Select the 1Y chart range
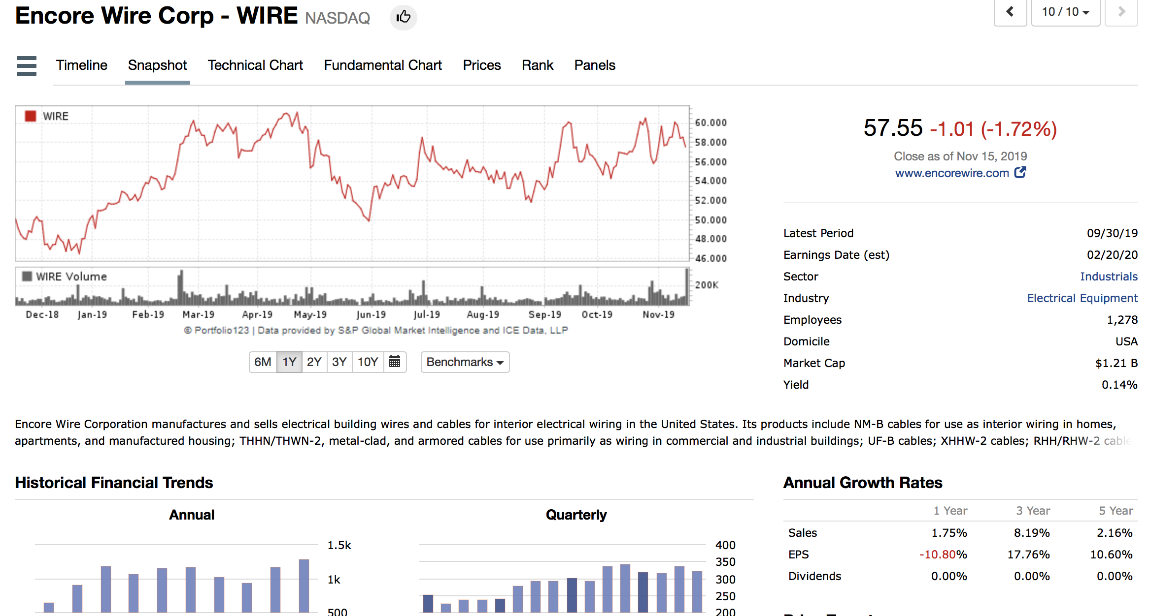Image resolution: width=1150 pixels, height=616 pixels. point(289,362)
